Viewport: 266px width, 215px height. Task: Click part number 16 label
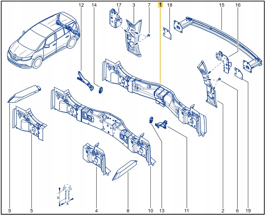pos(238,5)
